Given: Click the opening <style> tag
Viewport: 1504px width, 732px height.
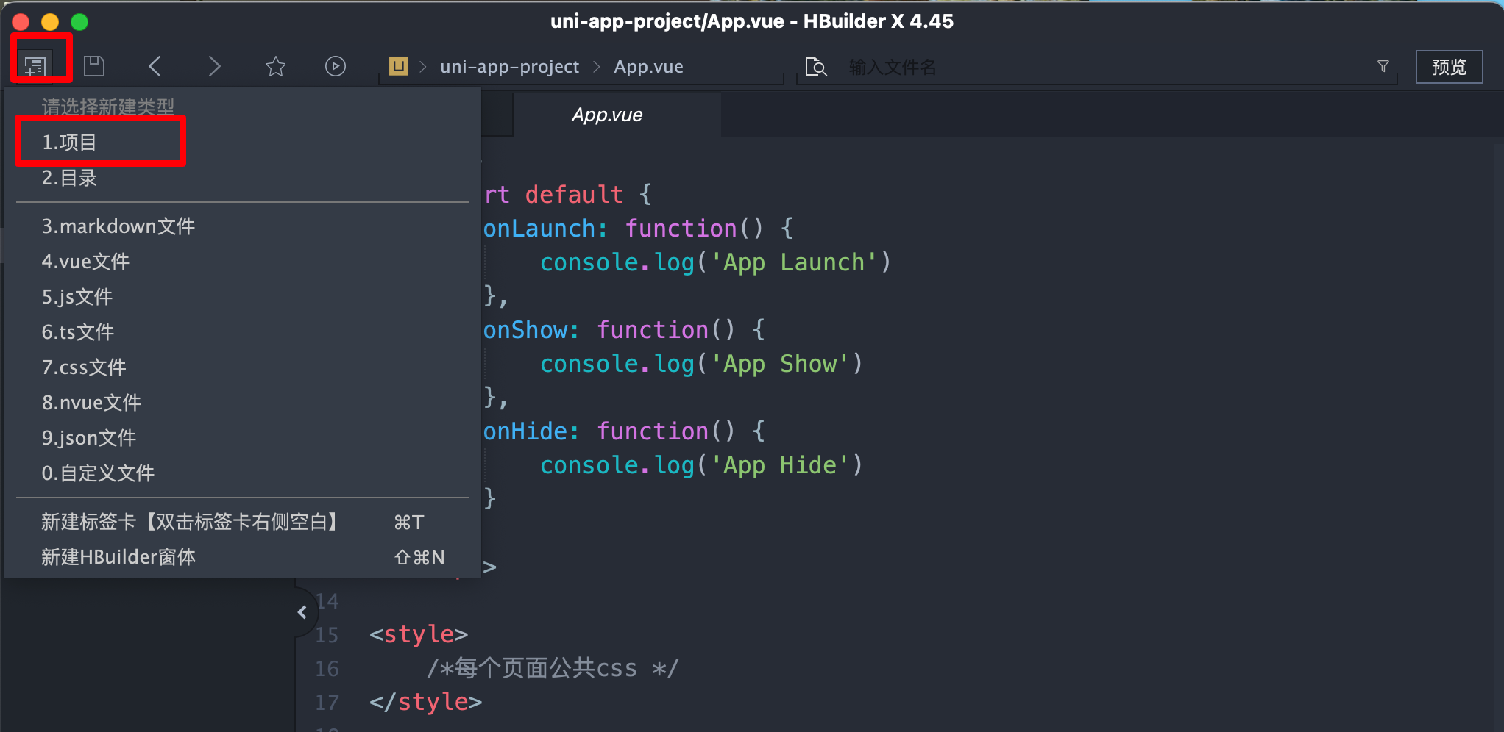Looking at the screenshot, I should [x=419, y=634].
